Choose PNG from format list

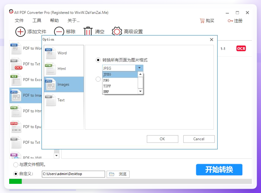[x=120, y=80]
